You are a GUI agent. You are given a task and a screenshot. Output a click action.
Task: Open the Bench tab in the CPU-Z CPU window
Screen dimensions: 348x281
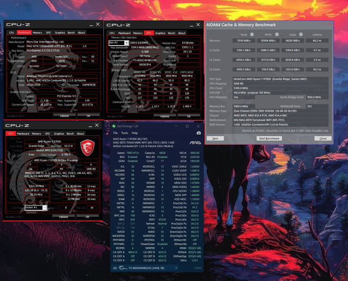(x=70, y=134)
